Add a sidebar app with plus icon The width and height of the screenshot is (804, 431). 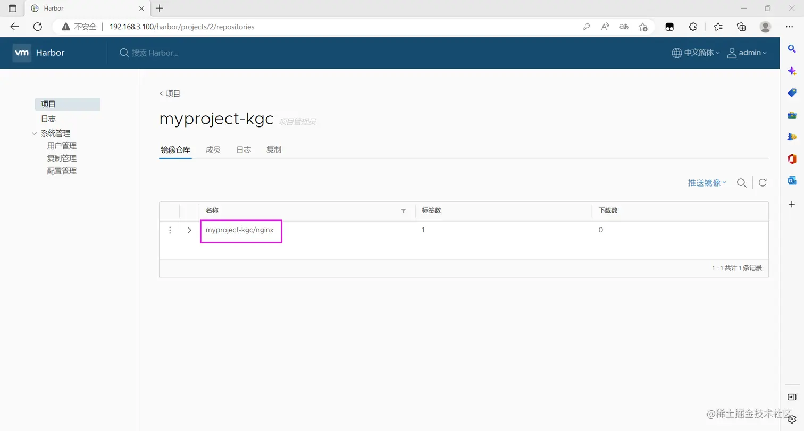pyautogui.click(x=792, y=205)
